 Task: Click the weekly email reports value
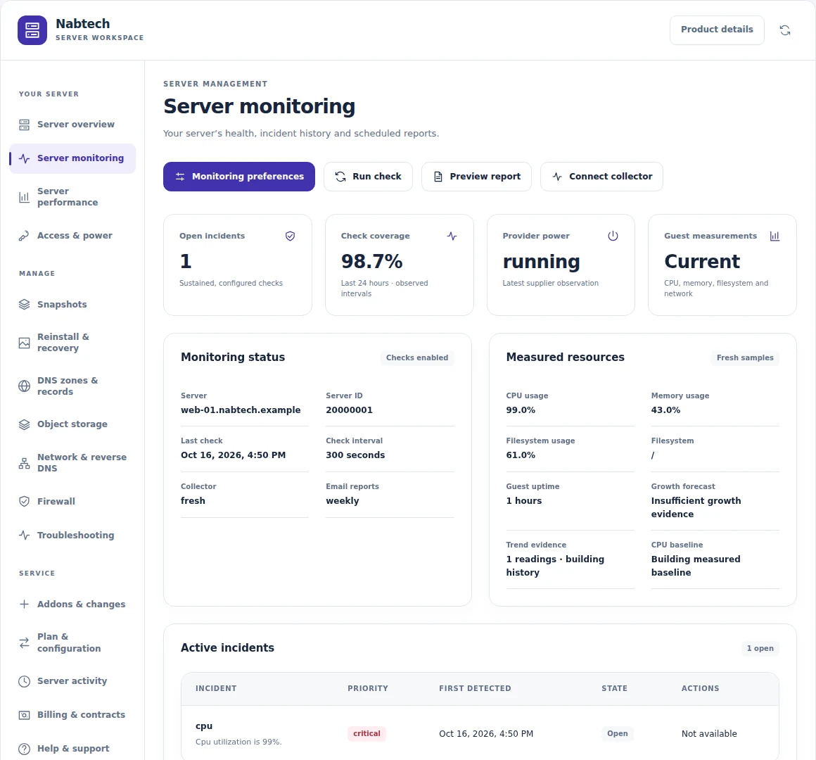tap(343, 501)
